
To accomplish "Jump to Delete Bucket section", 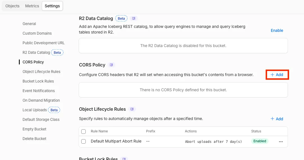I will click(34, 139).
